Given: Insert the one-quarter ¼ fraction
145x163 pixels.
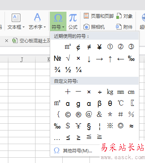Looking at the screenshot, I should point(79,70).
